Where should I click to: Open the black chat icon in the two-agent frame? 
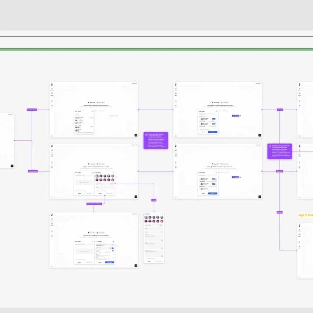point(260,135)
